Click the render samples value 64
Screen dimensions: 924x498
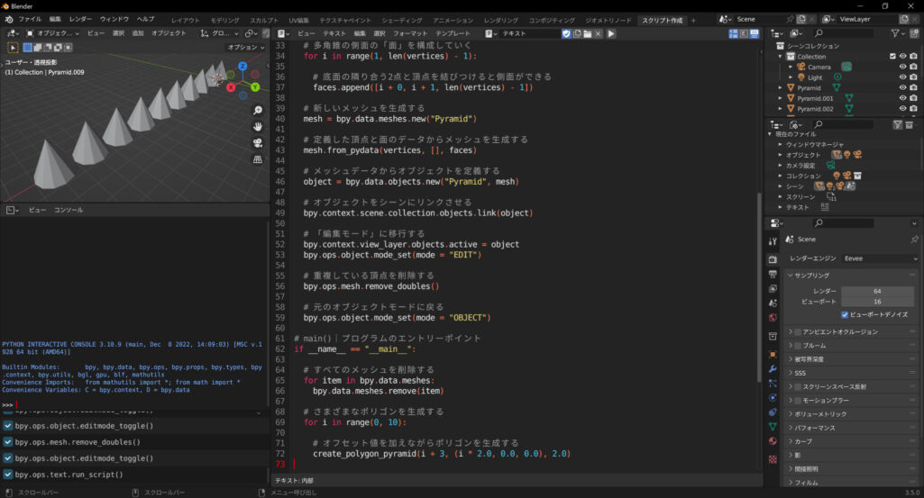[x=877, y=292]
